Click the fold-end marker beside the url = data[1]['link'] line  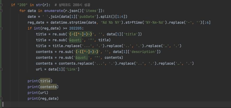[1, 69]
